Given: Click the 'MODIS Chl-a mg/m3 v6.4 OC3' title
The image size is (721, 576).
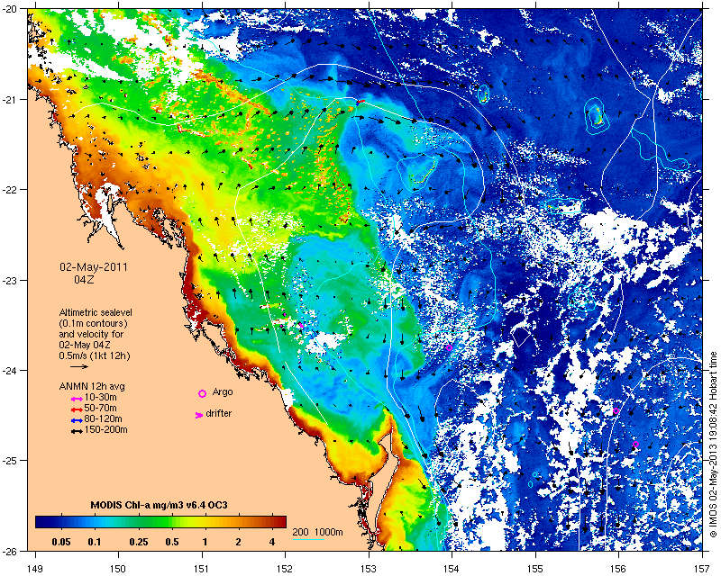Looking at the screenshot, I should point(159,505).
